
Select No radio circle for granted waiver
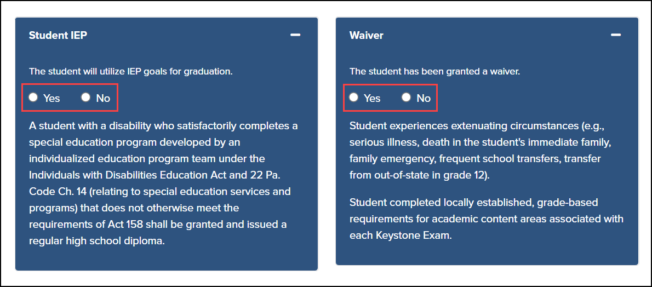[406, 97]
